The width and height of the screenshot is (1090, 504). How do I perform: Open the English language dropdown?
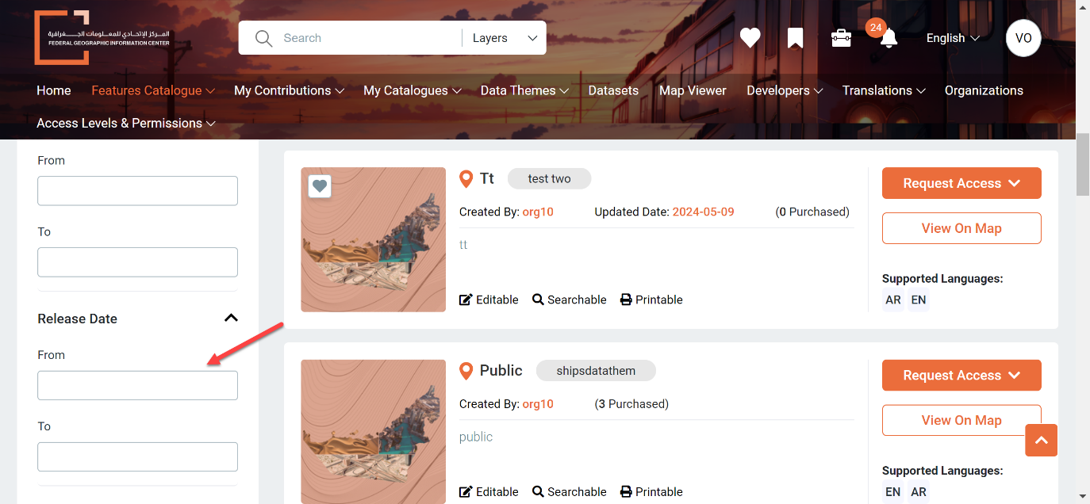953,38
